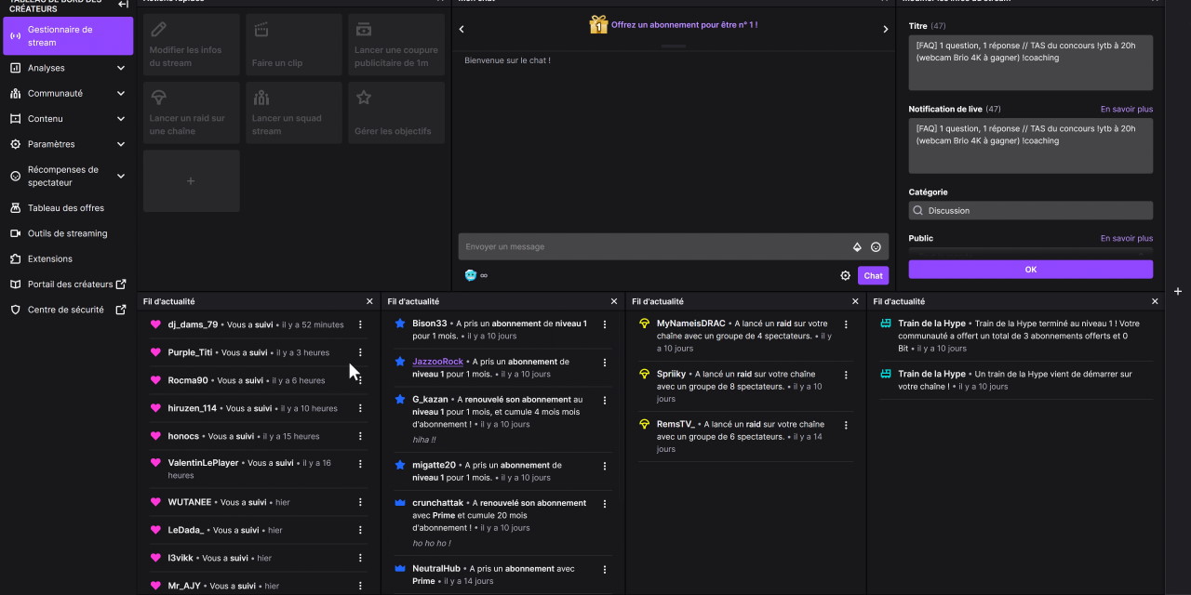Show next chat banner with right arrow
Screen dimensions: 1191x595
[x=885, y=30]
